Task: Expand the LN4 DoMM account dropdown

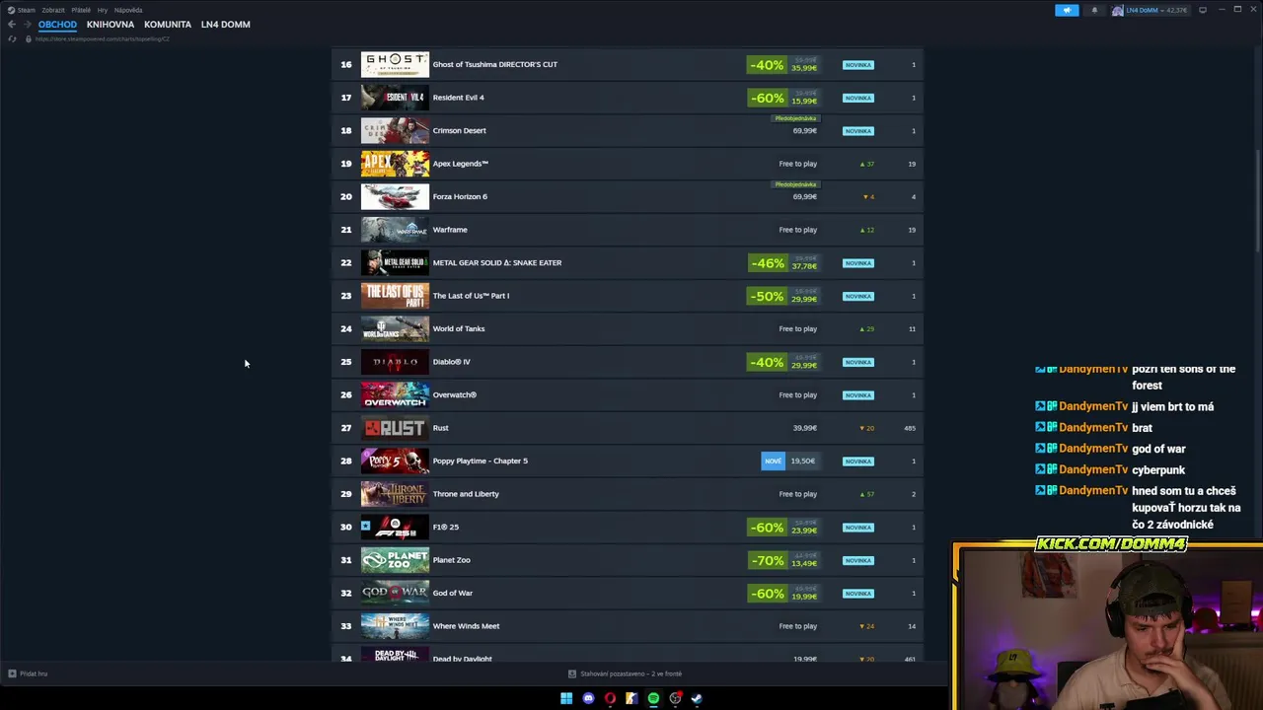Action: coord(1151,10)
